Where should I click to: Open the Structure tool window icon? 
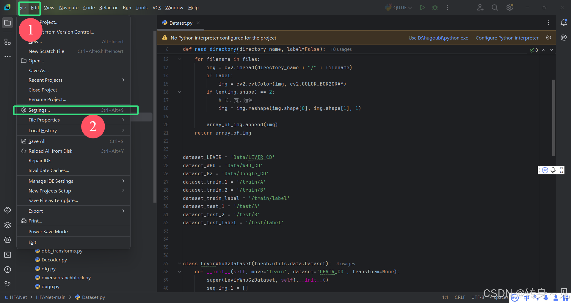click(x=8, y=42)
